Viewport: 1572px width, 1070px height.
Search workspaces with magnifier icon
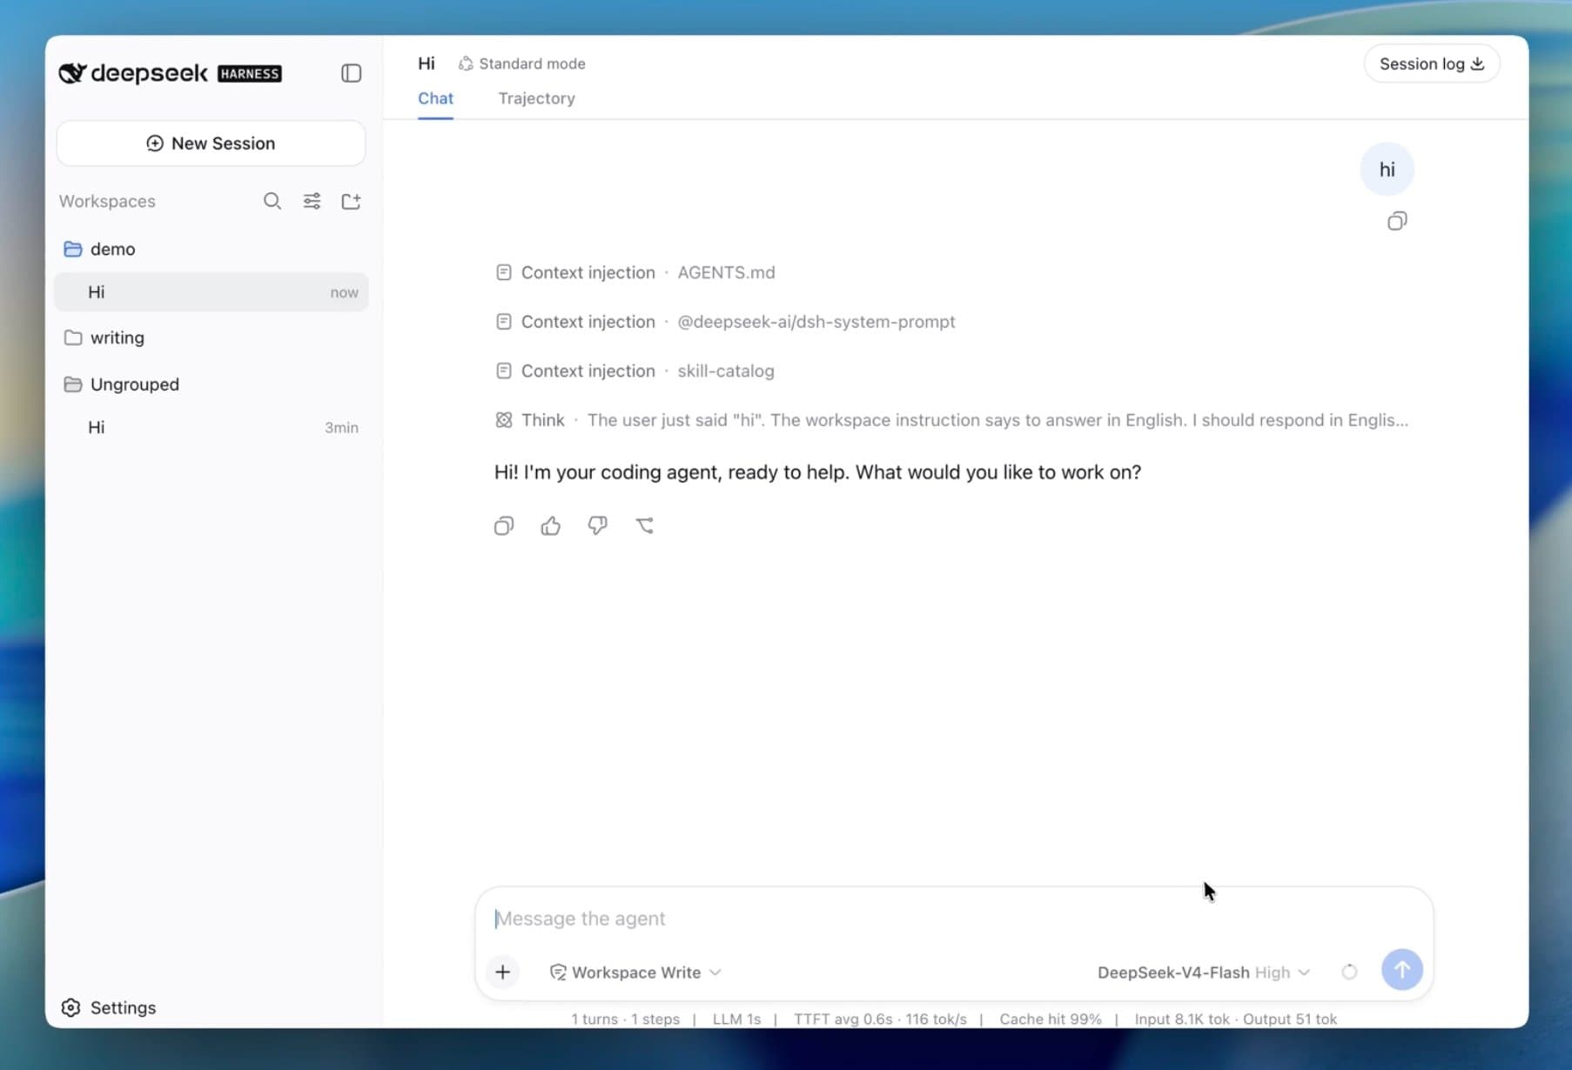(272, 201)
